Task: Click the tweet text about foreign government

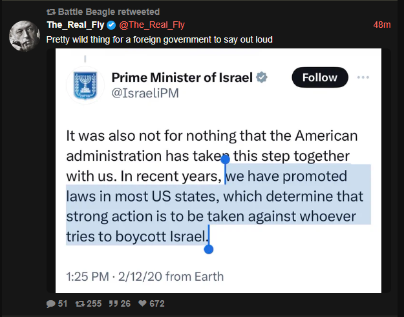Action: coord(159,39)
